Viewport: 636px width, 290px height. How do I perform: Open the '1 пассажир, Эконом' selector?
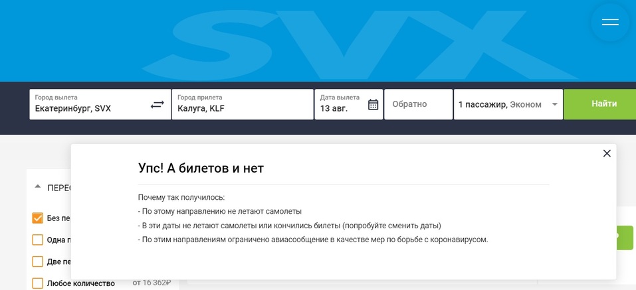click(x=500, y=105)
